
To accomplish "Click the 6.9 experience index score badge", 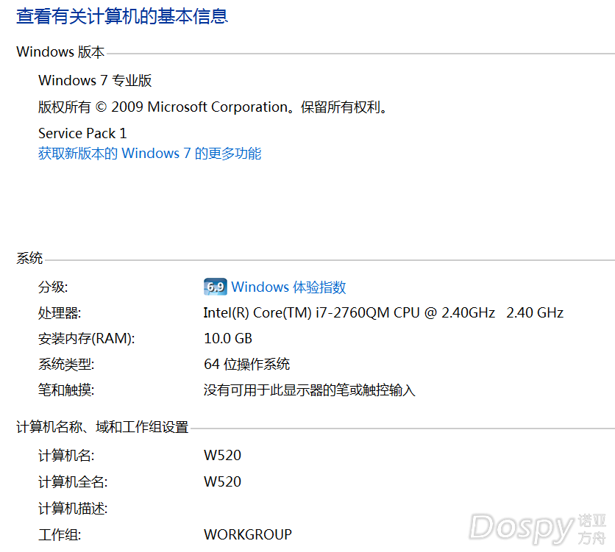I will point(214,287).
